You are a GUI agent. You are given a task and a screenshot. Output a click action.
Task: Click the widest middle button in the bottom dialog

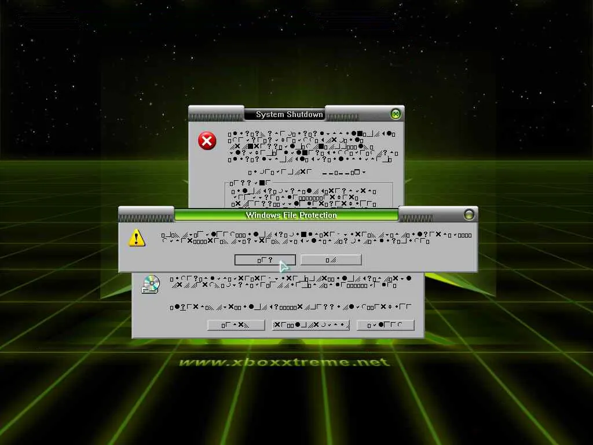(x=310, y=325)
